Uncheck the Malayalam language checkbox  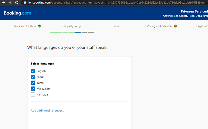pyautogui.click(x=33, y=89)
